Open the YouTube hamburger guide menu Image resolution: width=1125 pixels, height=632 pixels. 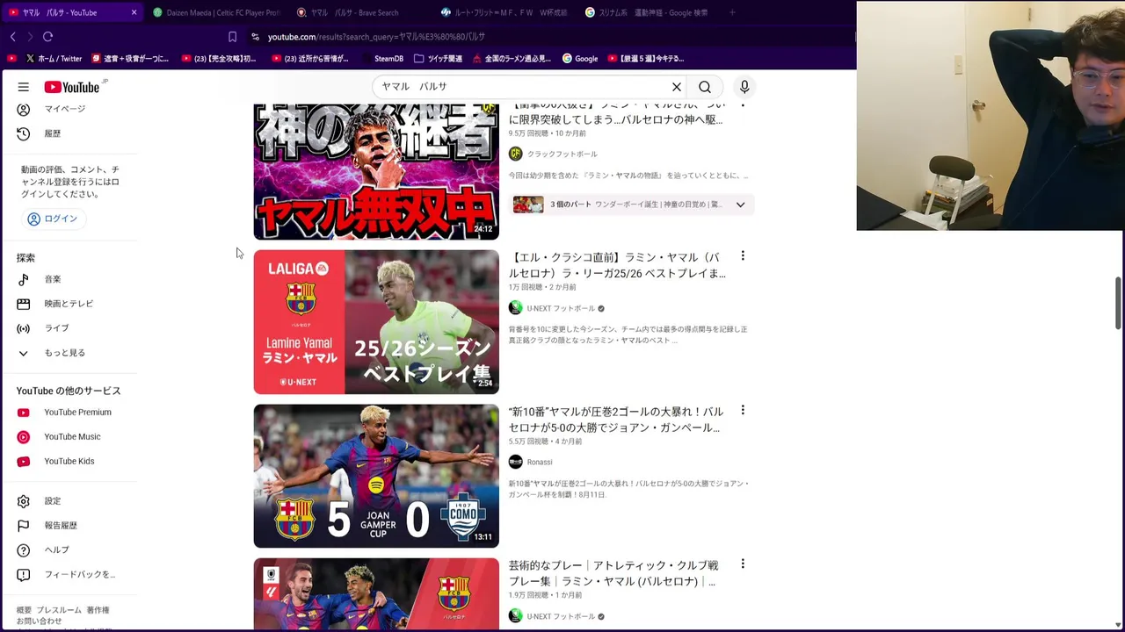point(24,87)
